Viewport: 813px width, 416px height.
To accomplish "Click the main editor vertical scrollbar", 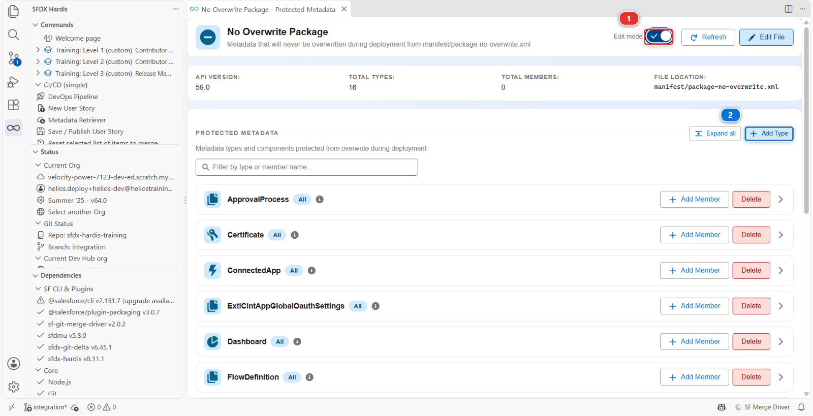I will point(806,122).
